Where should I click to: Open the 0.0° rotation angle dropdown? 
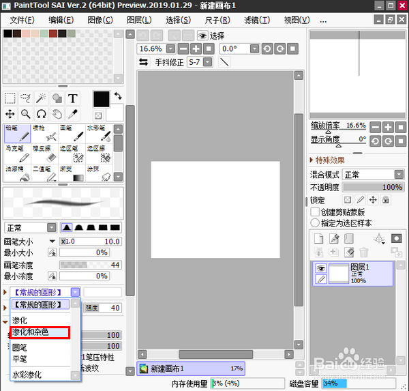[254, 49]
